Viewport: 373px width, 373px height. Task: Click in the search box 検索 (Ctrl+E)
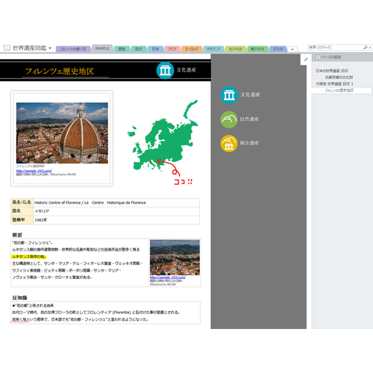click(x=335, y=47)
